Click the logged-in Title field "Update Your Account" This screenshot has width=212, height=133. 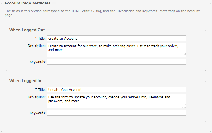116,89
